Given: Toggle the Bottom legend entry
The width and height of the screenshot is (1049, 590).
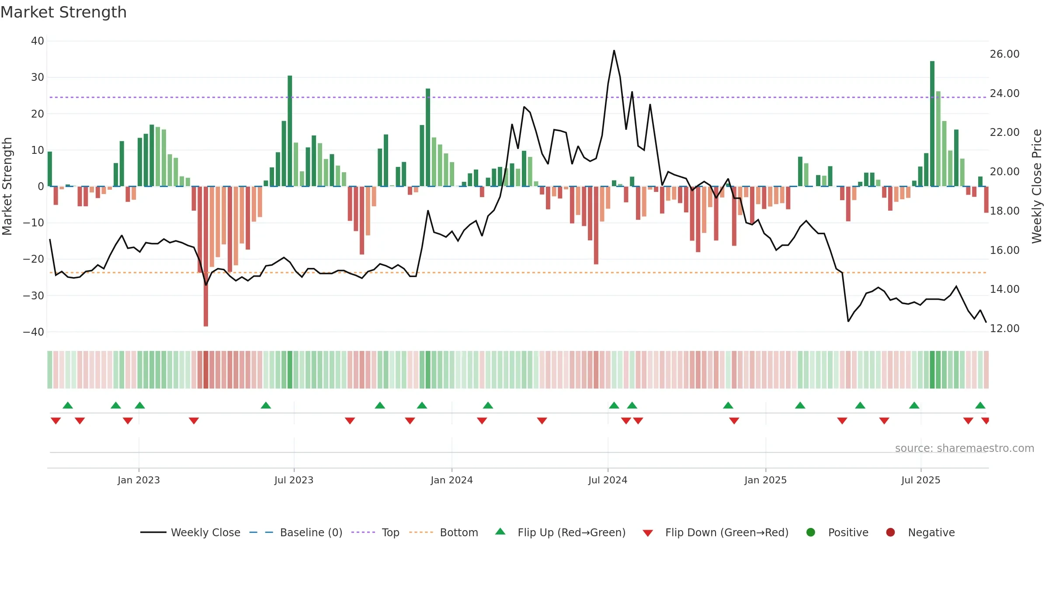Looking at the screenshot, I should pyautogui.click(x=444, y=532).
